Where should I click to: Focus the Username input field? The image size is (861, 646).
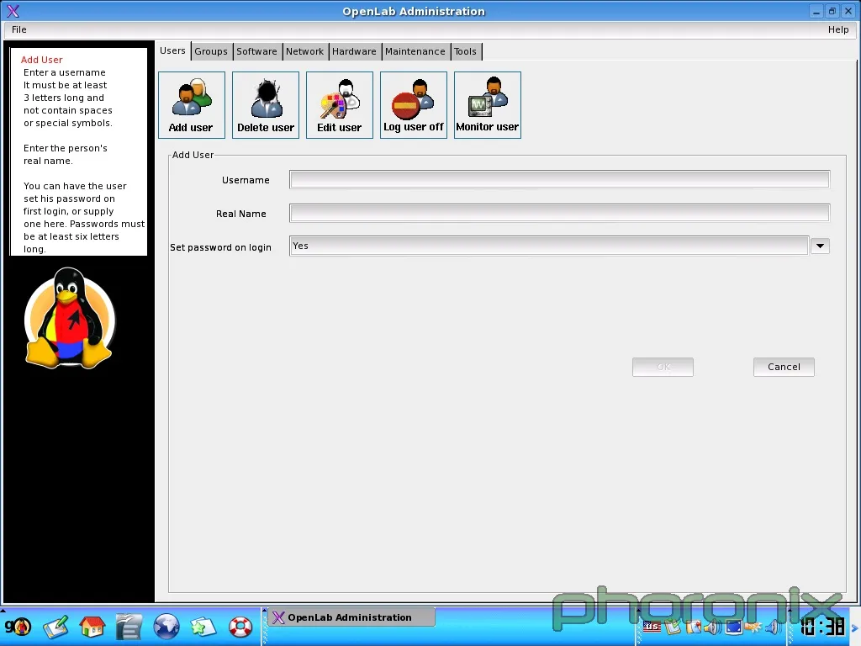[559, 180]
